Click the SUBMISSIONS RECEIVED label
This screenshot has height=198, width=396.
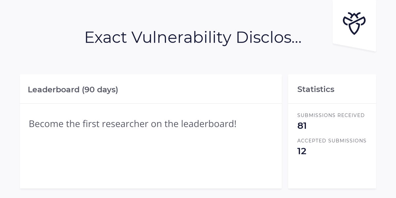[331, 115]
